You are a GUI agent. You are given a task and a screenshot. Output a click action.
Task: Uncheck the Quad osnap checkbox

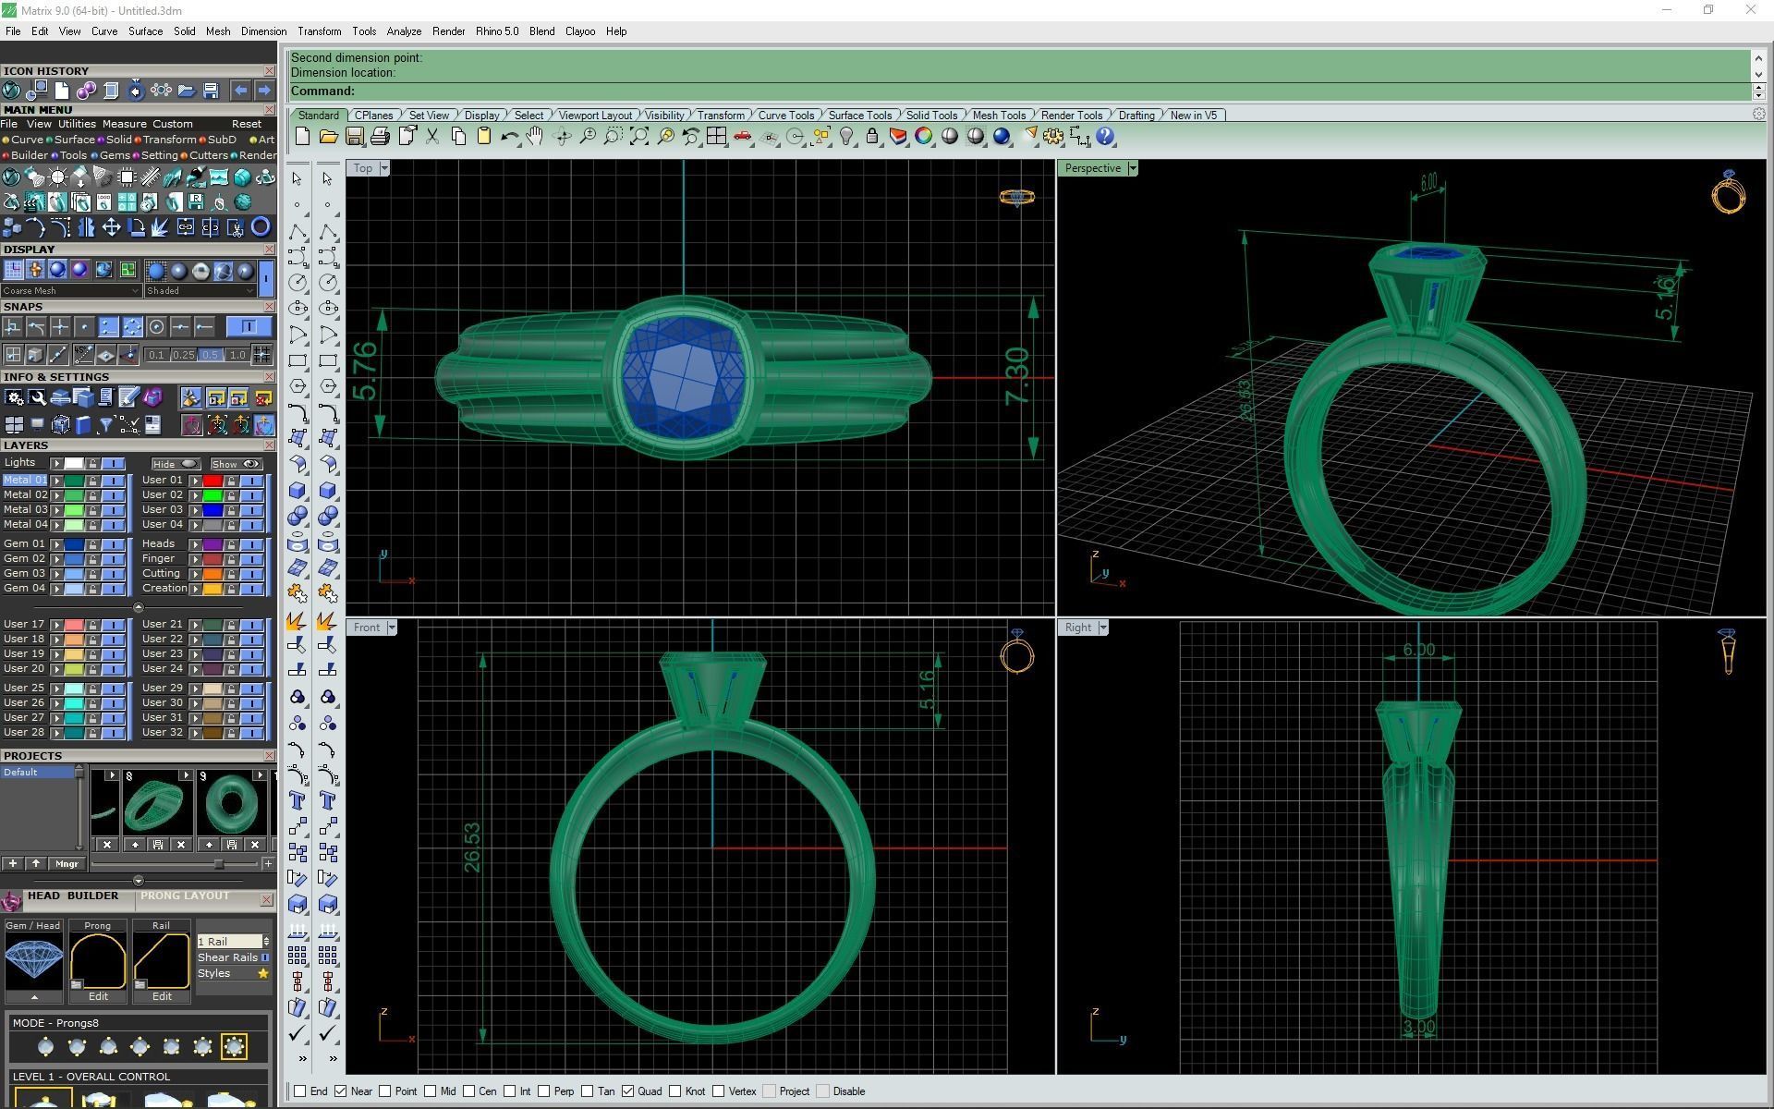[x=628, y=1091]
